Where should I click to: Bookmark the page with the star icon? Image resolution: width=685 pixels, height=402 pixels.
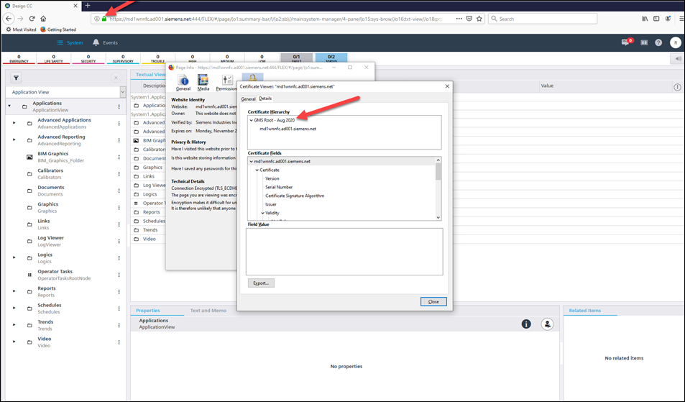(x=479, y=19)
